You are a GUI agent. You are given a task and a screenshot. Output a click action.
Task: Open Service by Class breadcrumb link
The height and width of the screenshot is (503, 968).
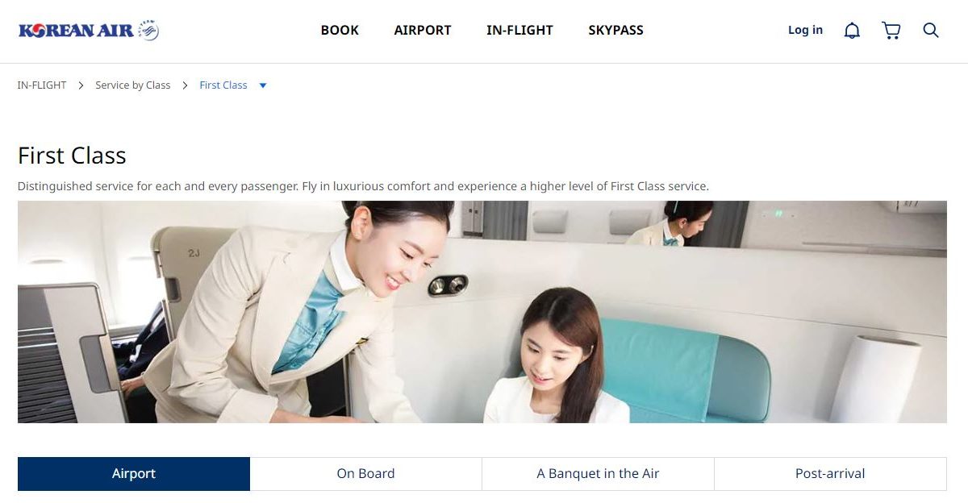coord(133,85)
